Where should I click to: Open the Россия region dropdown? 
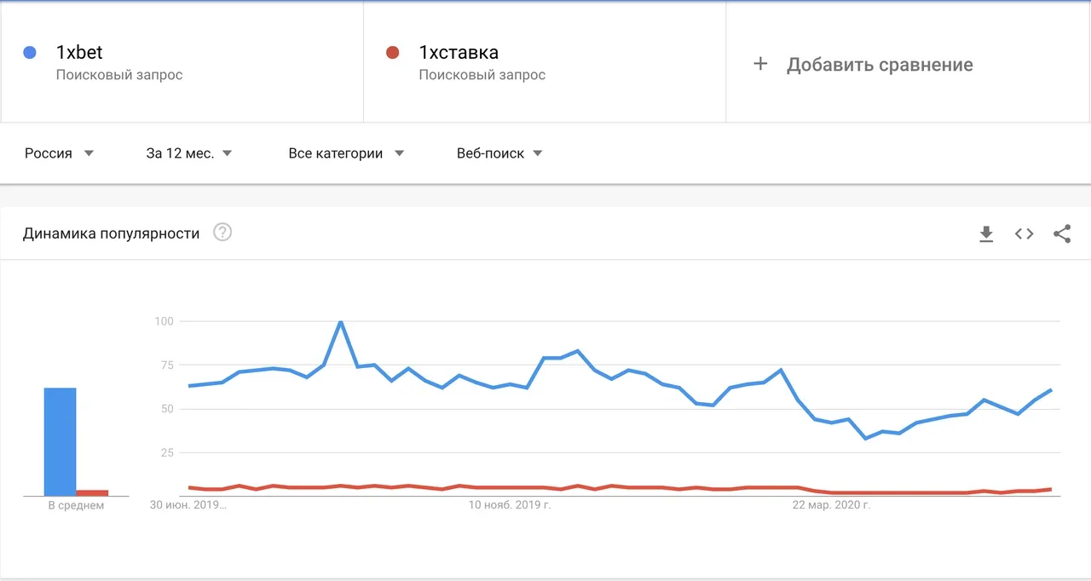tap(59, 153)
